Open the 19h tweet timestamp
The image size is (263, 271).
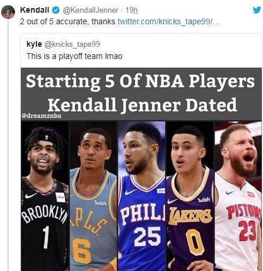tap(132, 10)
